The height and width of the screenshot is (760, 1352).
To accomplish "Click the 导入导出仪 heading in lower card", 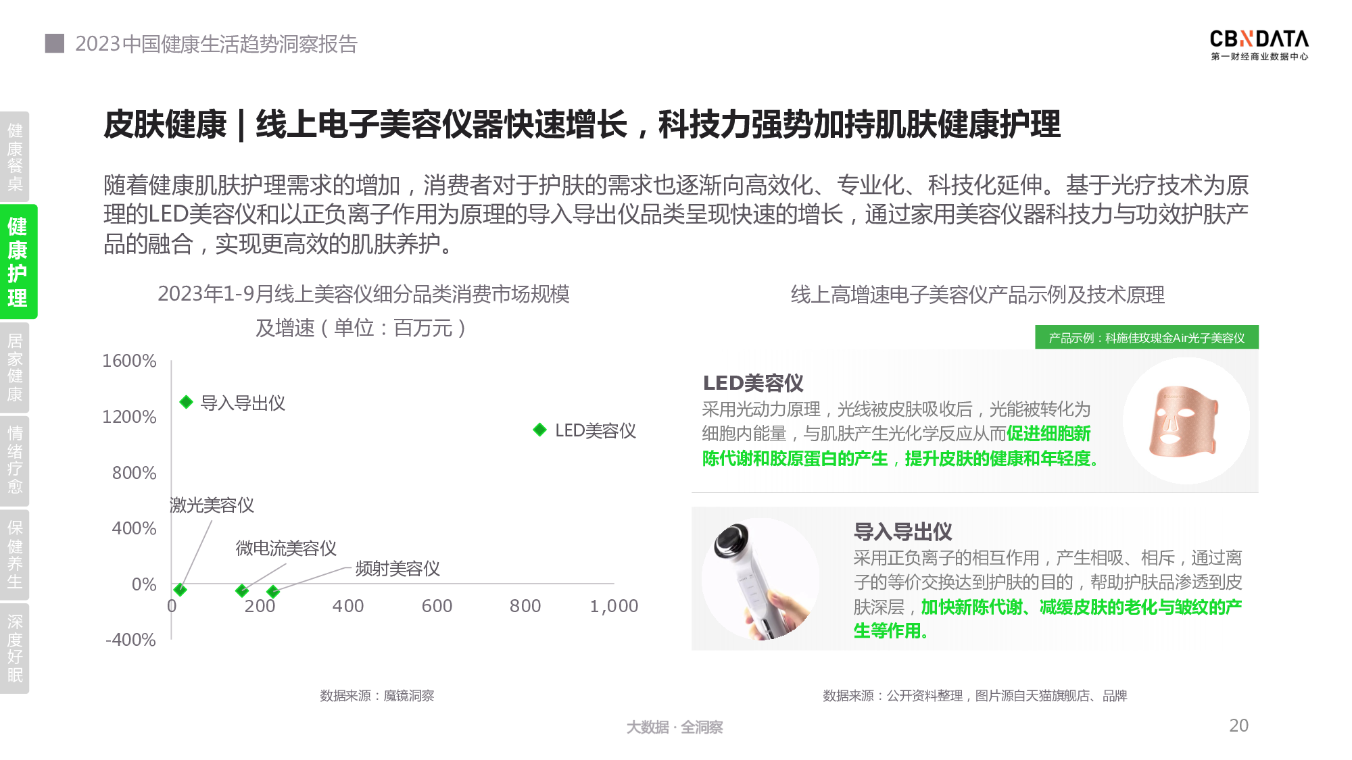I will pyautogui.click(x=902, y=532).
